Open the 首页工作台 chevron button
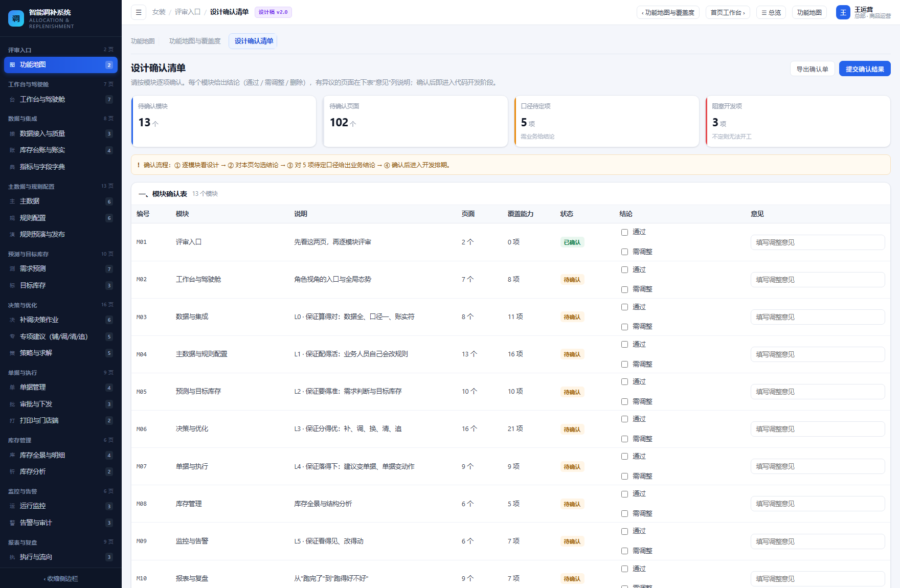Image resolution: width=900 pixels, height=588 pixels. tap(728, 12)
